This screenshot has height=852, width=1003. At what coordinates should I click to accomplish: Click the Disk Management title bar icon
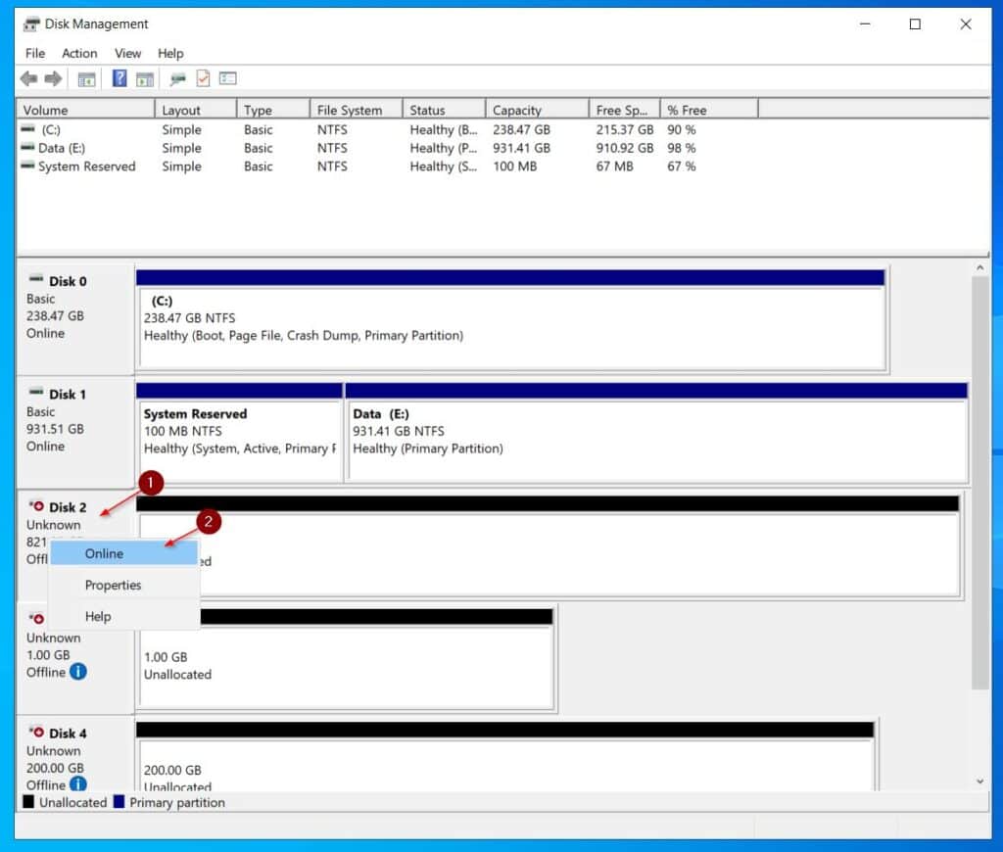[31, 24]
